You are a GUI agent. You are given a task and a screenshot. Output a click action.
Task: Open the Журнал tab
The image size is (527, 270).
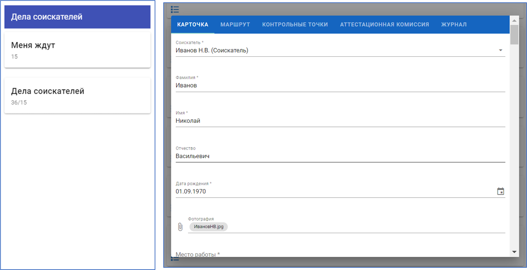[x=454, y=25]
